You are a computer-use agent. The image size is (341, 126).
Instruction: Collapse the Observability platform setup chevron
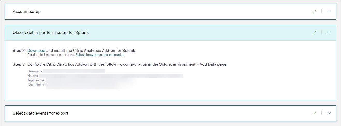329,32
